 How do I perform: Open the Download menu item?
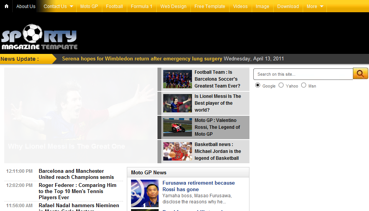[288, 6]
